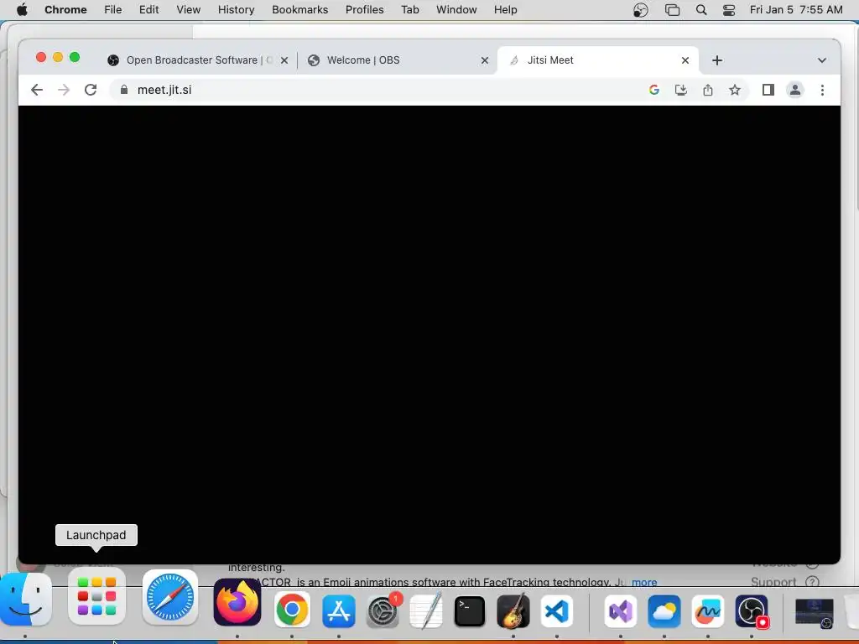Open Launchpad from the Dock
Screen dimensions: 859x644
point(97,596)
